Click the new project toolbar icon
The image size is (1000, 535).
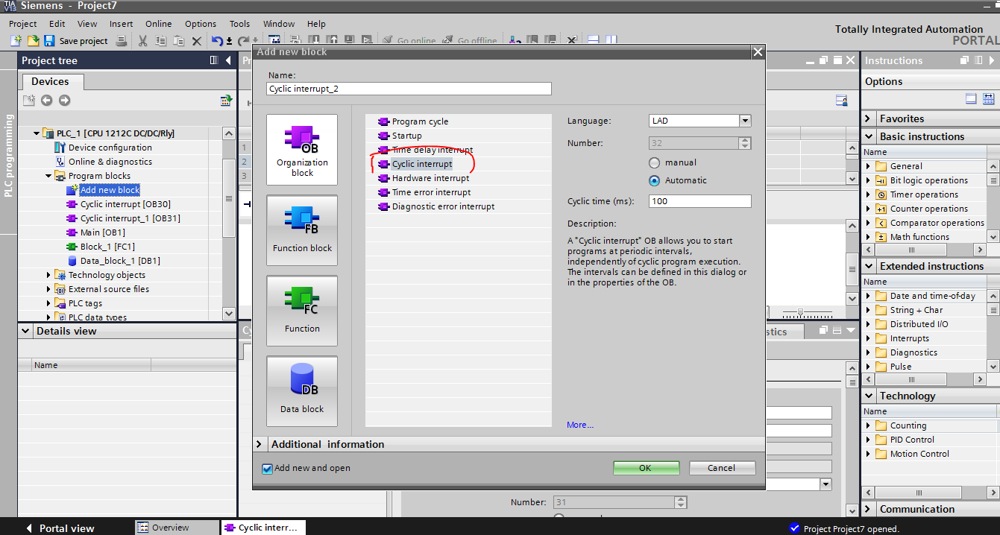[x=16, y=41]
